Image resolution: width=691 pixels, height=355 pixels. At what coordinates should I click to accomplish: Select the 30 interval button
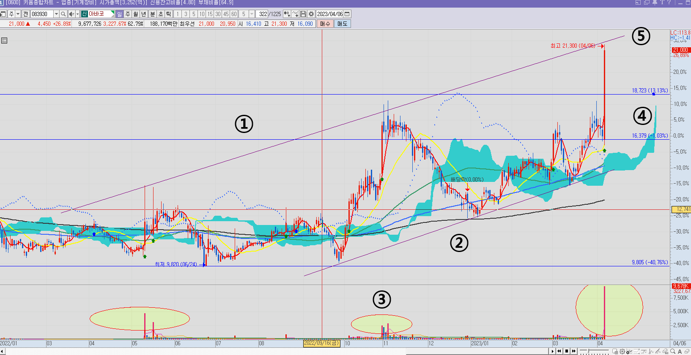[218, 14]
